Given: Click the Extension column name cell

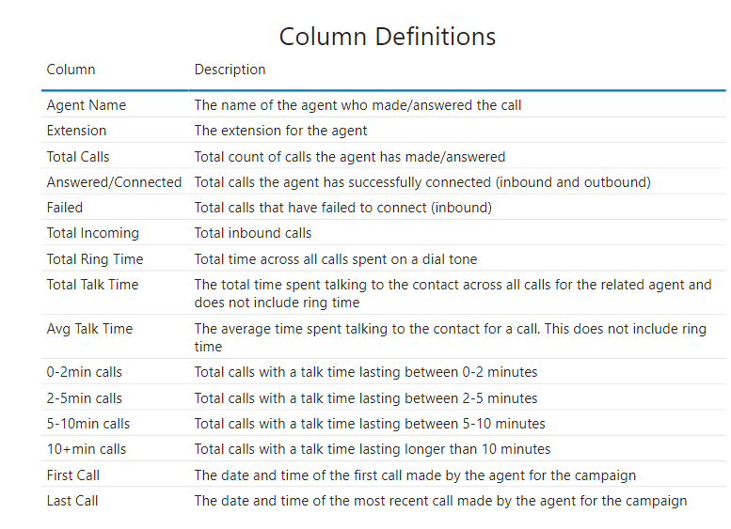Looking at the screenshot, I should click(76, 131).
